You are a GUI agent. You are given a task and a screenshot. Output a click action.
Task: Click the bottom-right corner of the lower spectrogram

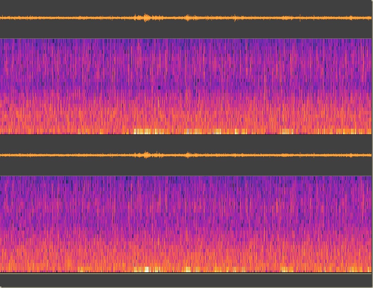(x=372, y=271)
